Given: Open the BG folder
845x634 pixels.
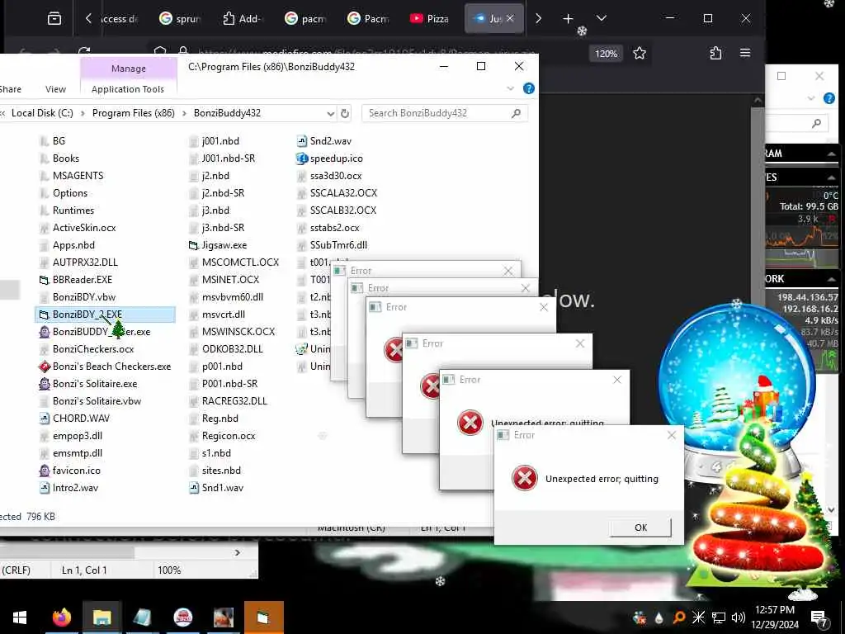Looking at the screenshot, I should pos(52,141).
